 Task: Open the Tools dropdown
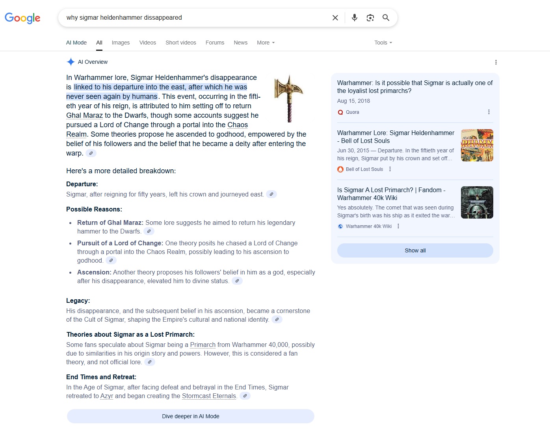(383, 43)
